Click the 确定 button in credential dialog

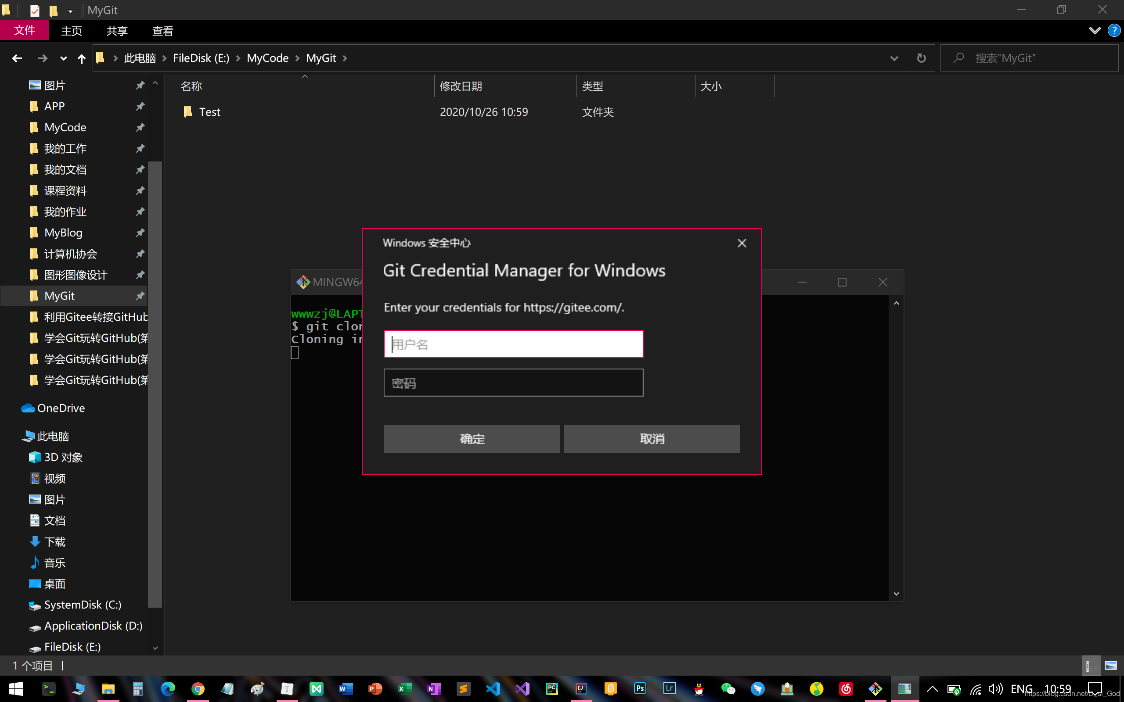click(472, 438)
